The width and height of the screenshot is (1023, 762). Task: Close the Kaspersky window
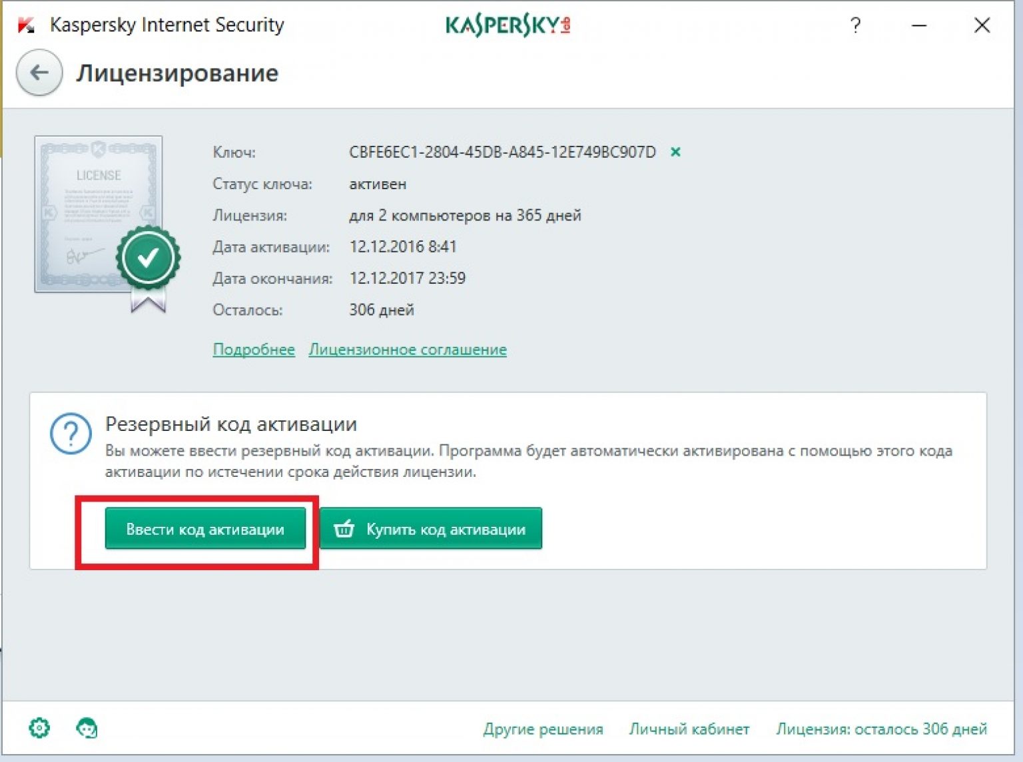tap(982, 25)
